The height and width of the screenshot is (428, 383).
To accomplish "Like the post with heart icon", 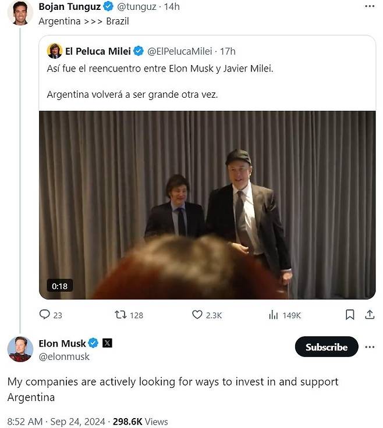I will (197, 315).
